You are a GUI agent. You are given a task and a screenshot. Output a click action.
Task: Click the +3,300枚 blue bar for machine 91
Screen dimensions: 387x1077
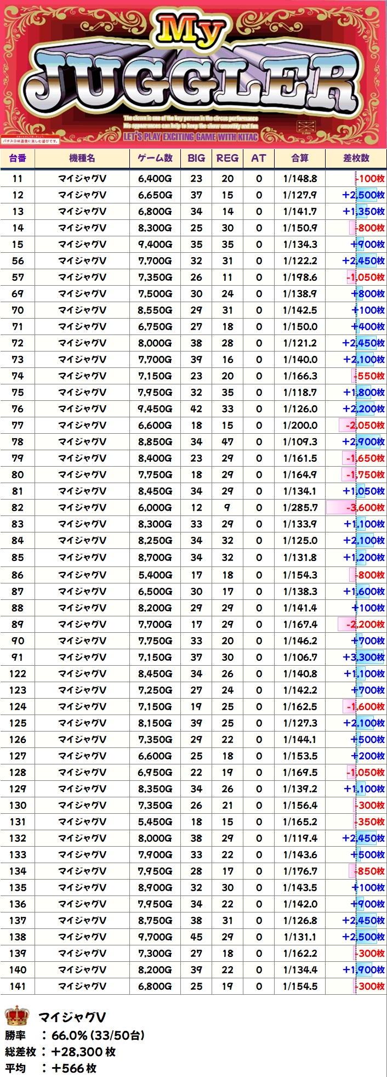pyautogui.click(x=364, y=657)
